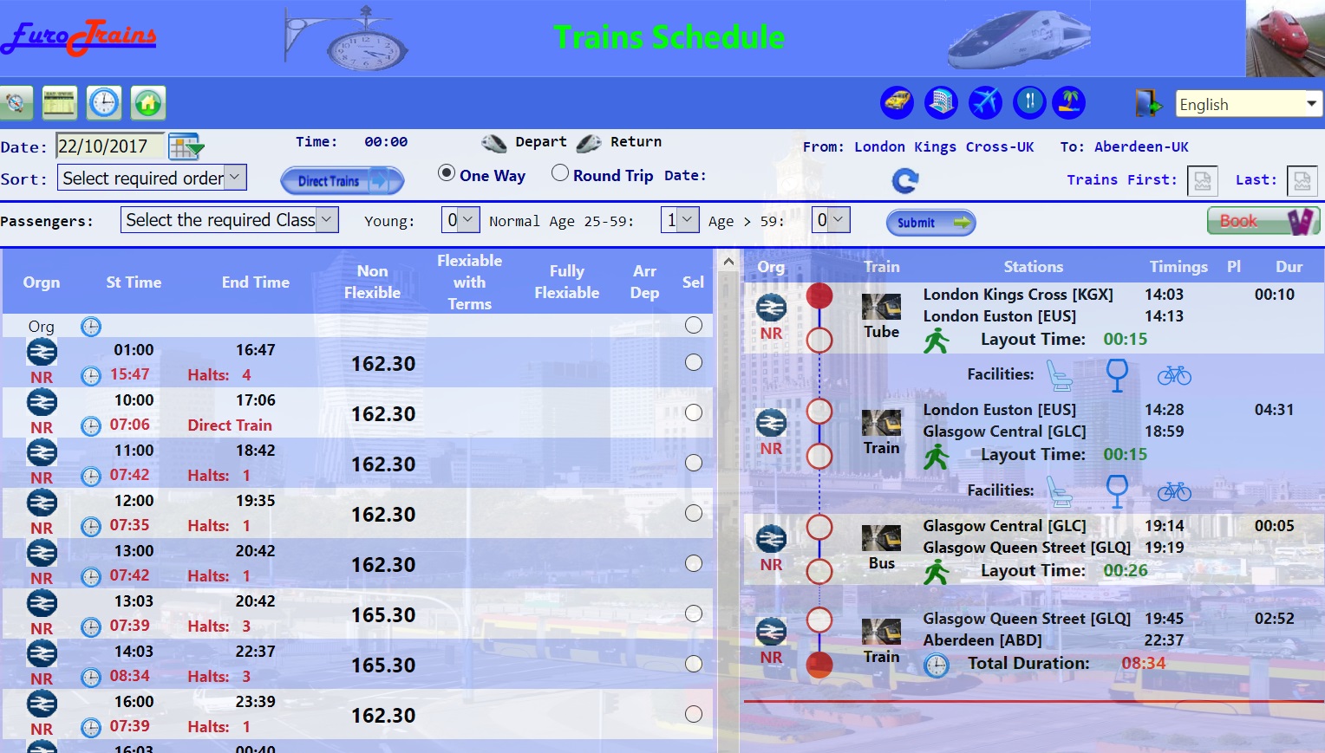Open the English language dropdown
The width and height of the screenshot is (1325, 753).
[1249, 104]
